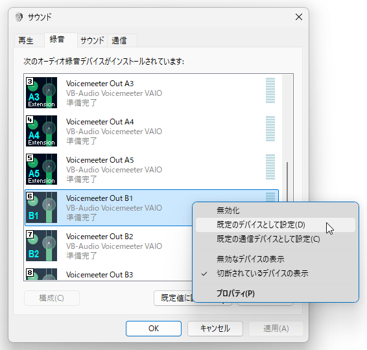Click the Voicemeeter Out B2 device icon
This screenshot has height=350, width=367.
click(41, 246)
